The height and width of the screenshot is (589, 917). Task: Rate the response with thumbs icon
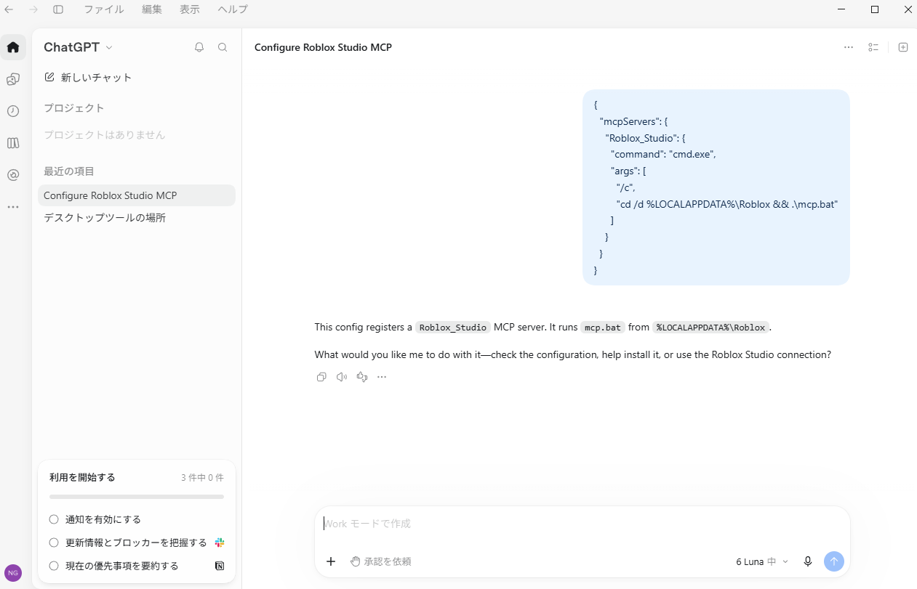[x=362, y=377]
